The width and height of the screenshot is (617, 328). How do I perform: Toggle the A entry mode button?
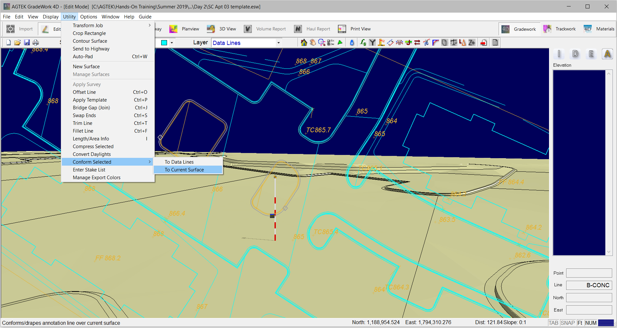coord(607,54)
